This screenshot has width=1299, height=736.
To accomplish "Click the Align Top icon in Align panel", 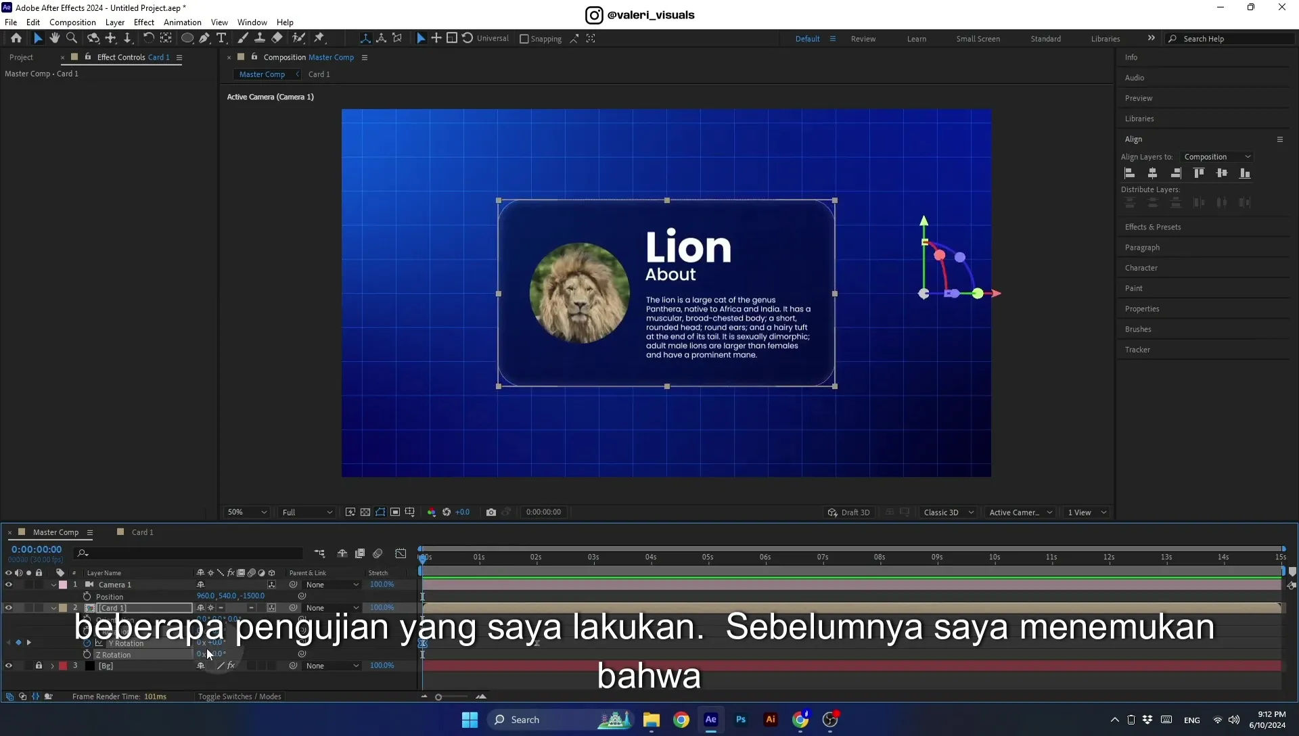I will [x=1199, y=173].
